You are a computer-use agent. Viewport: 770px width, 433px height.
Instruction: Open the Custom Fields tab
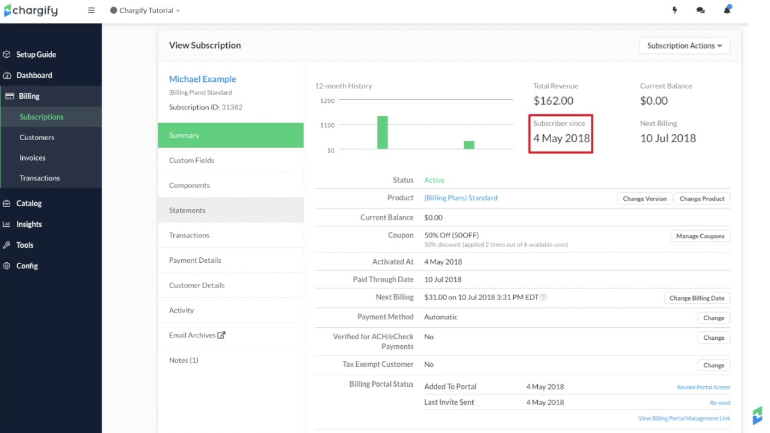(x=231, y=161)
